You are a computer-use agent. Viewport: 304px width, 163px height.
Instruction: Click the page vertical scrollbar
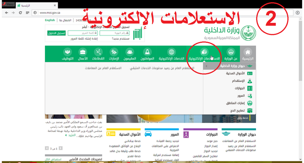click(300, 89)
